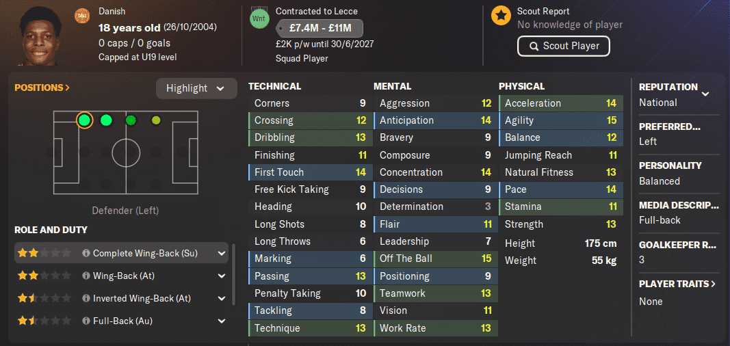Open the Highlight dropdown
730x346 pixels.
[x=196, y=88]
